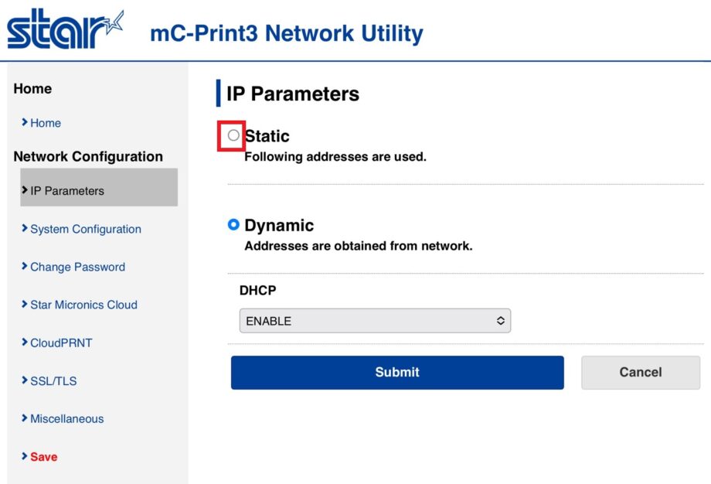Click the Static option label
Viewport: 711px width, 484px height.
(x=267, y=136)
